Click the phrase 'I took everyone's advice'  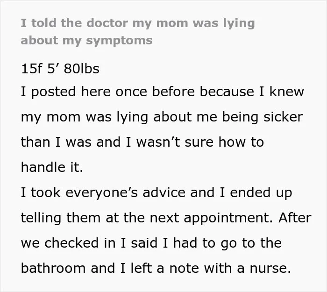[x=103, y=192]
